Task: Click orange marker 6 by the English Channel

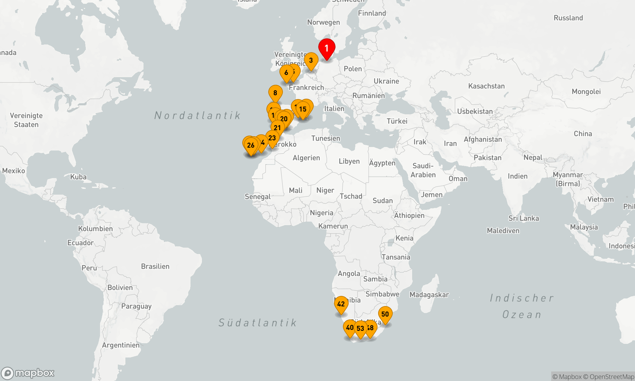Action: pos(286,73)
